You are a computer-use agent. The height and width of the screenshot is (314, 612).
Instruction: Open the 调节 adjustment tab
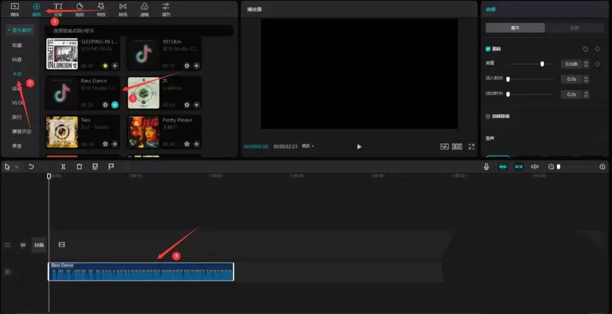166,10
